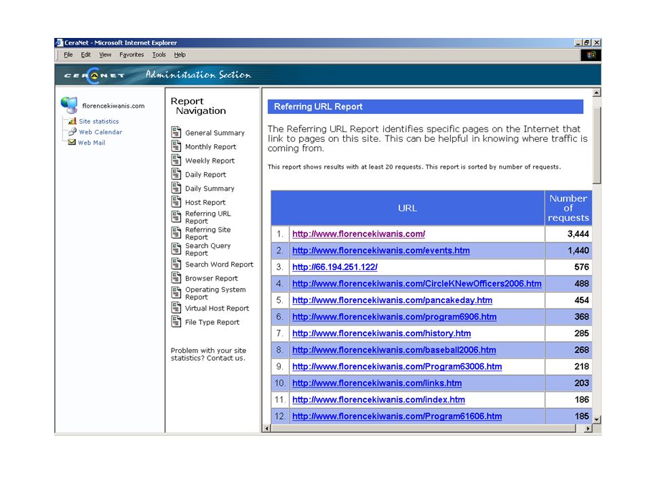The height and width of the screenshot is (488, 651).
Task: Follow the program6906.htm URL link
Action: pyautogui.click(x=395, y=317)
